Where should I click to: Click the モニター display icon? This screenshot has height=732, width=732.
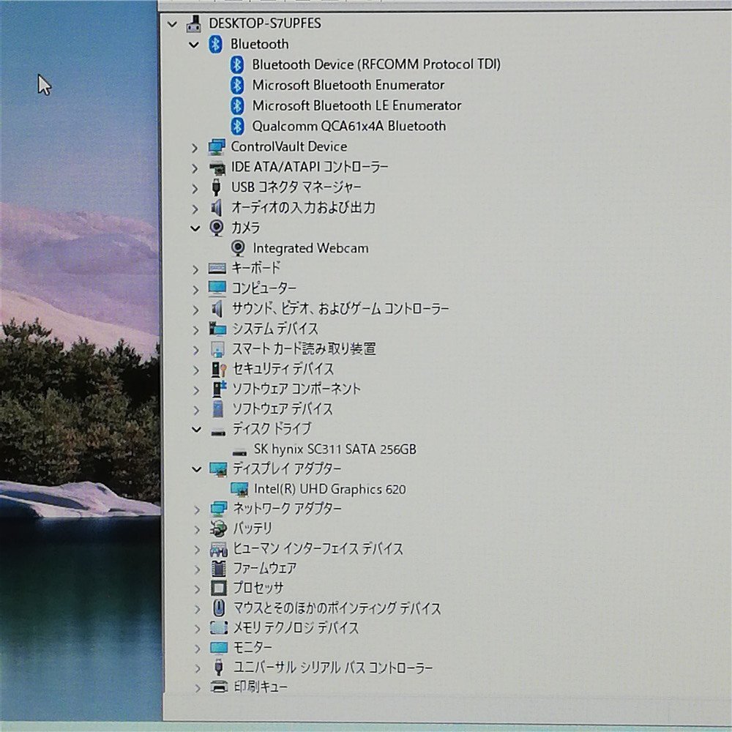click(218, 648)
